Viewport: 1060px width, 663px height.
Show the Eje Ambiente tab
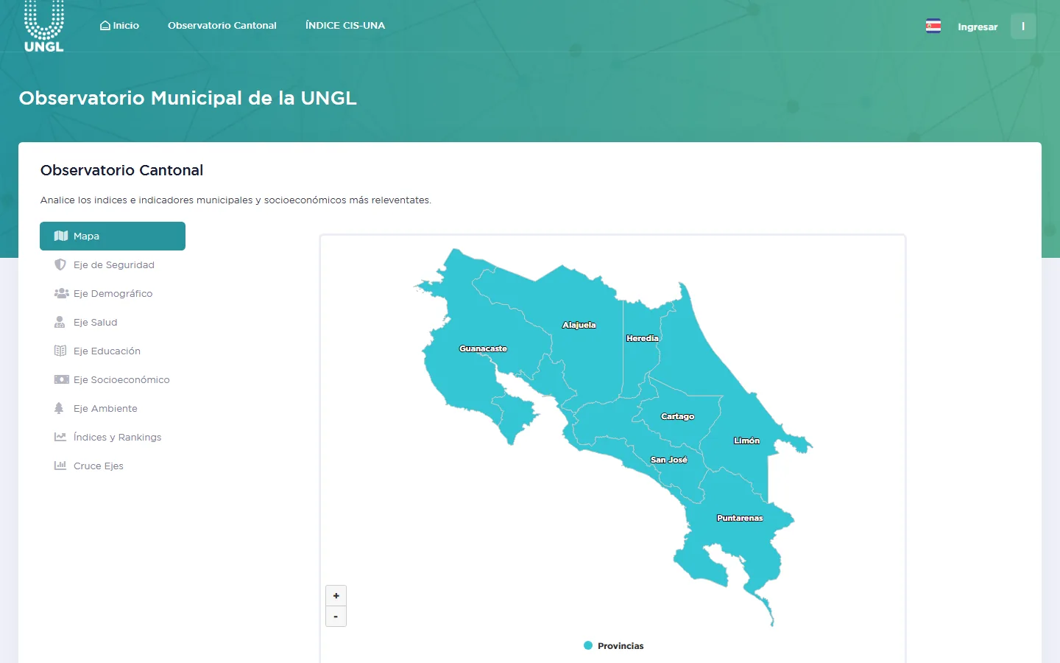113,409
